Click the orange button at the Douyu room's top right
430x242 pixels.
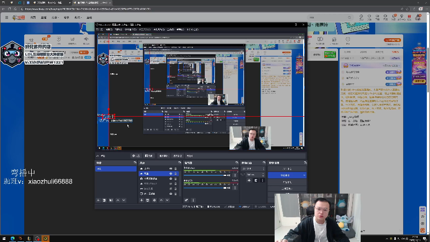coord(392,40)
